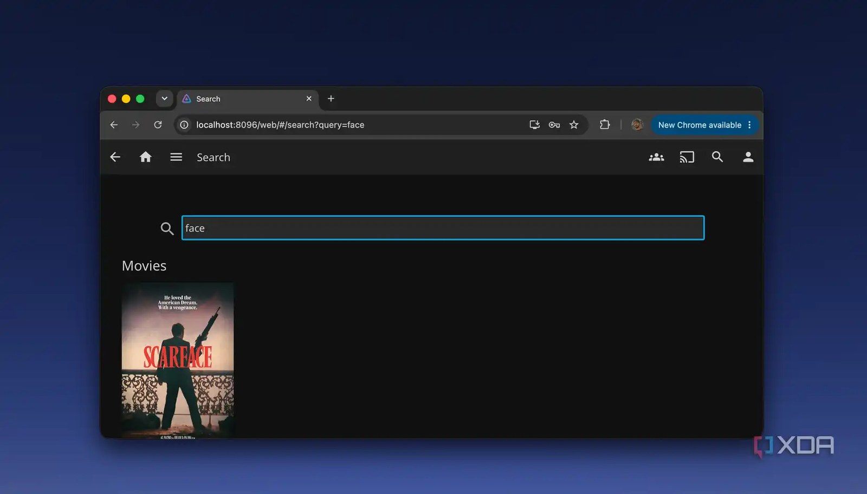Viewport: 867px width, 494px height.
Task: Expand the tab search dropdown arrow
Action: click(x=164, y=99)
